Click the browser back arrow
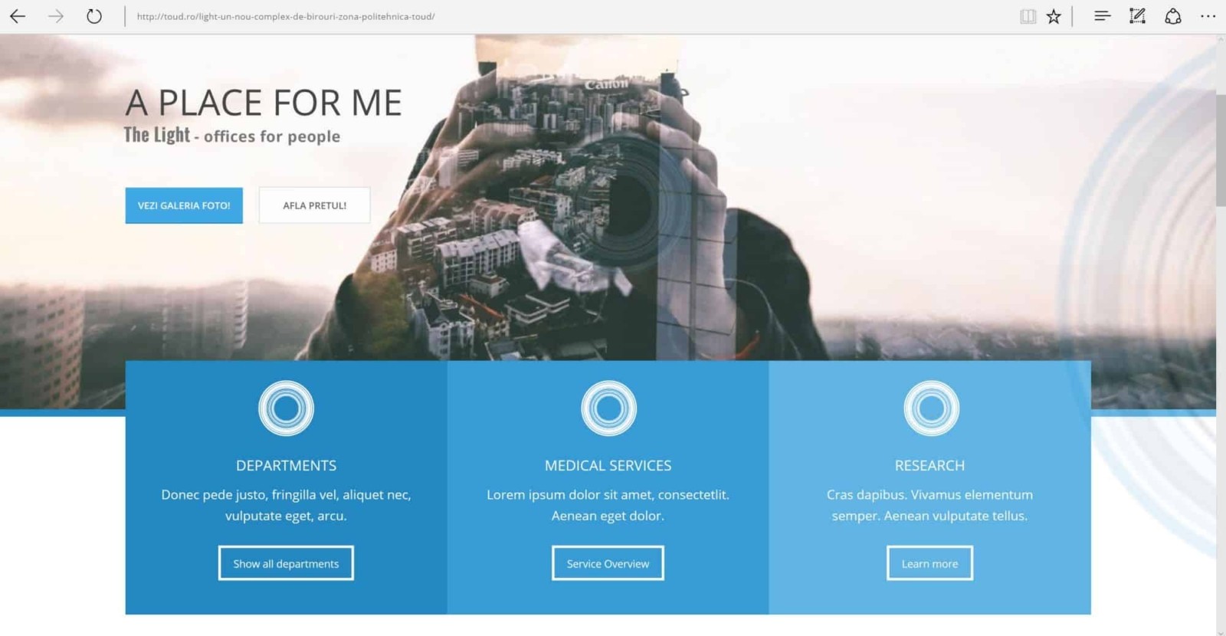This screenshot has height=636, width=1226. tap(17, 16)
